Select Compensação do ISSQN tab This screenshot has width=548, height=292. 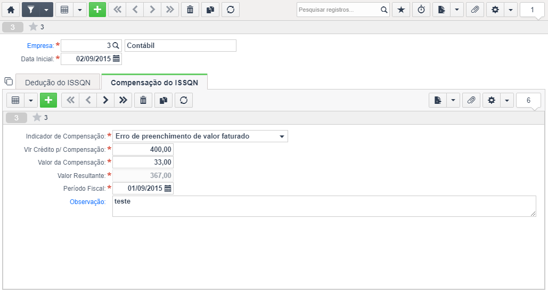tap(154, 83)
